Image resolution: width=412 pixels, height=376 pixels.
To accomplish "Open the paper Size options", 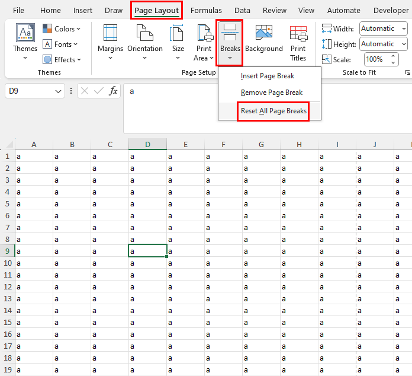I will click(x=178, y=42).
